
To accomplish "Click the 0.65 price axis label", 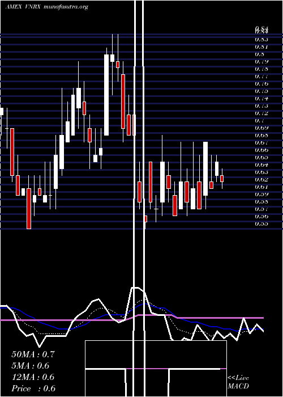I will tap(261, 157).
